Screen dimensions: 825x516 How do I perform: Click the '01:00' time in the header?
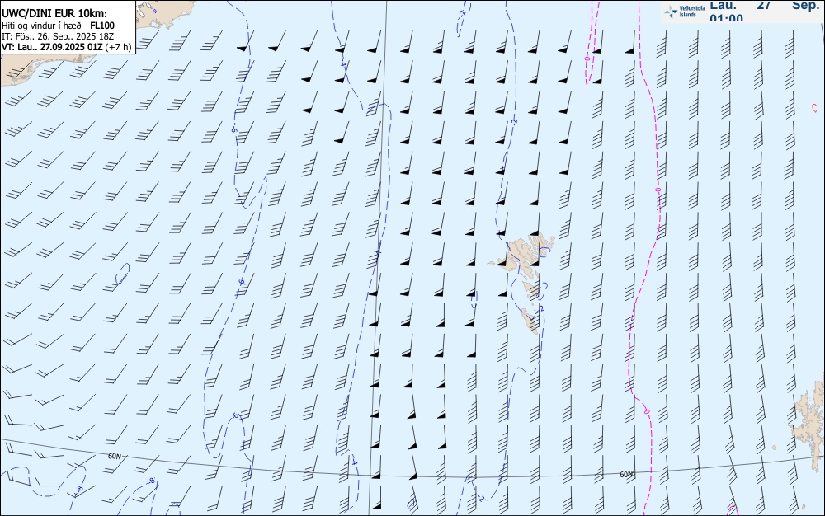click(726, 18)
